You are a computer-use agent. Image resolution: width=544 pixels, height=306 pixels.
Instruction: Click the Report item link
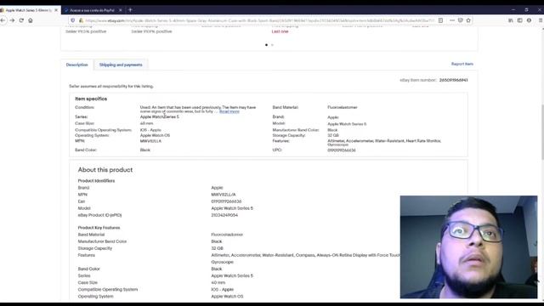pyautogui.click(x=462, y=64)
